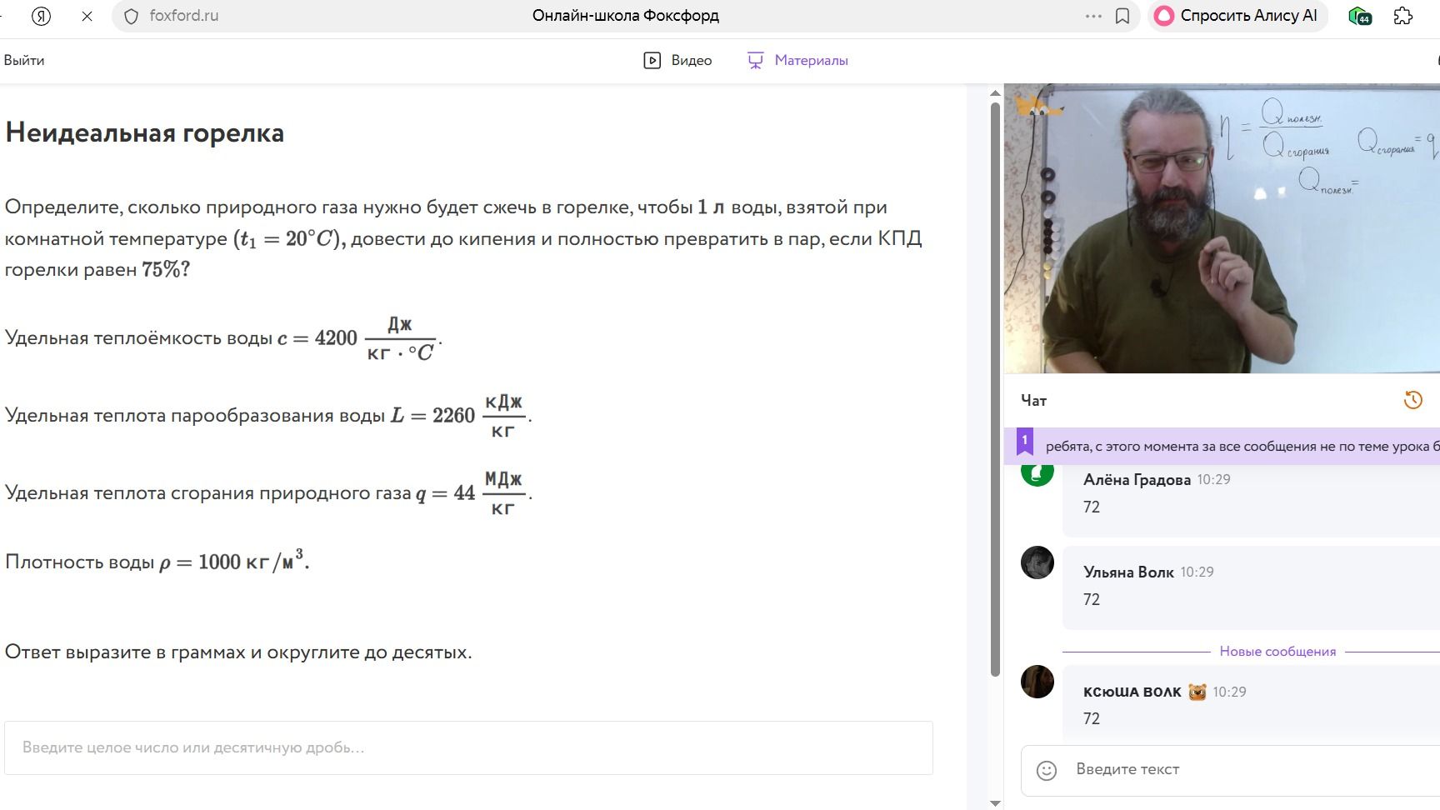
Task: Click Алёна Градова's green avatar
Action: [x=1037, y=472]
